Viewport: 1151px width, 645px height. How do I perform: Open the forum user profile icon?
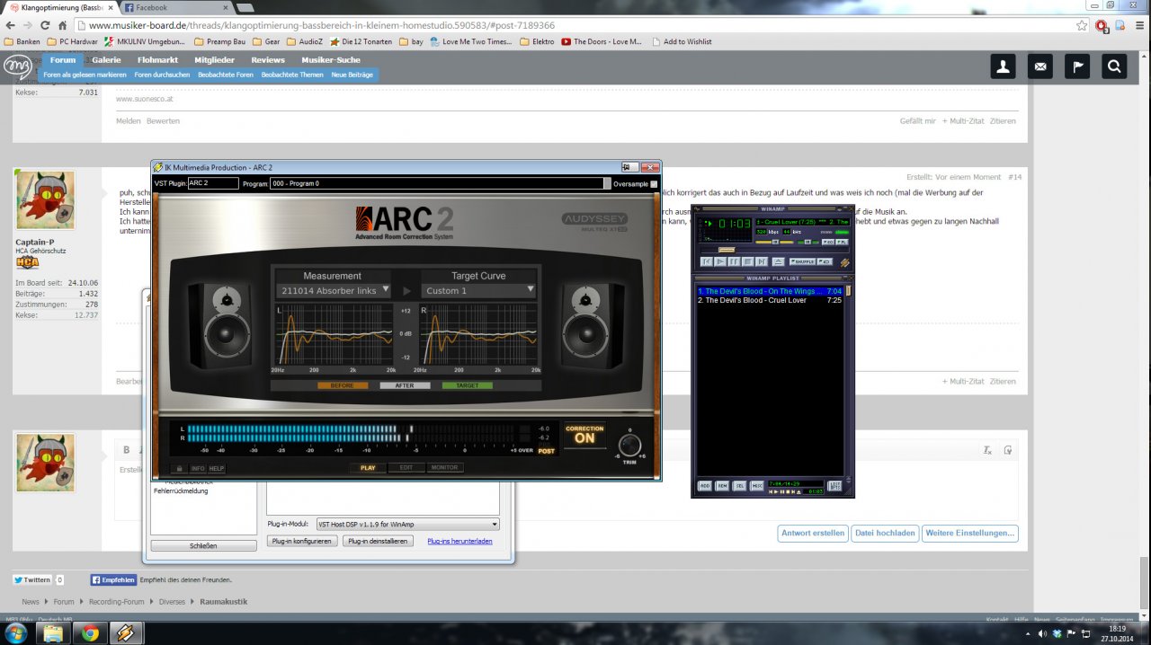[1003, 66]
